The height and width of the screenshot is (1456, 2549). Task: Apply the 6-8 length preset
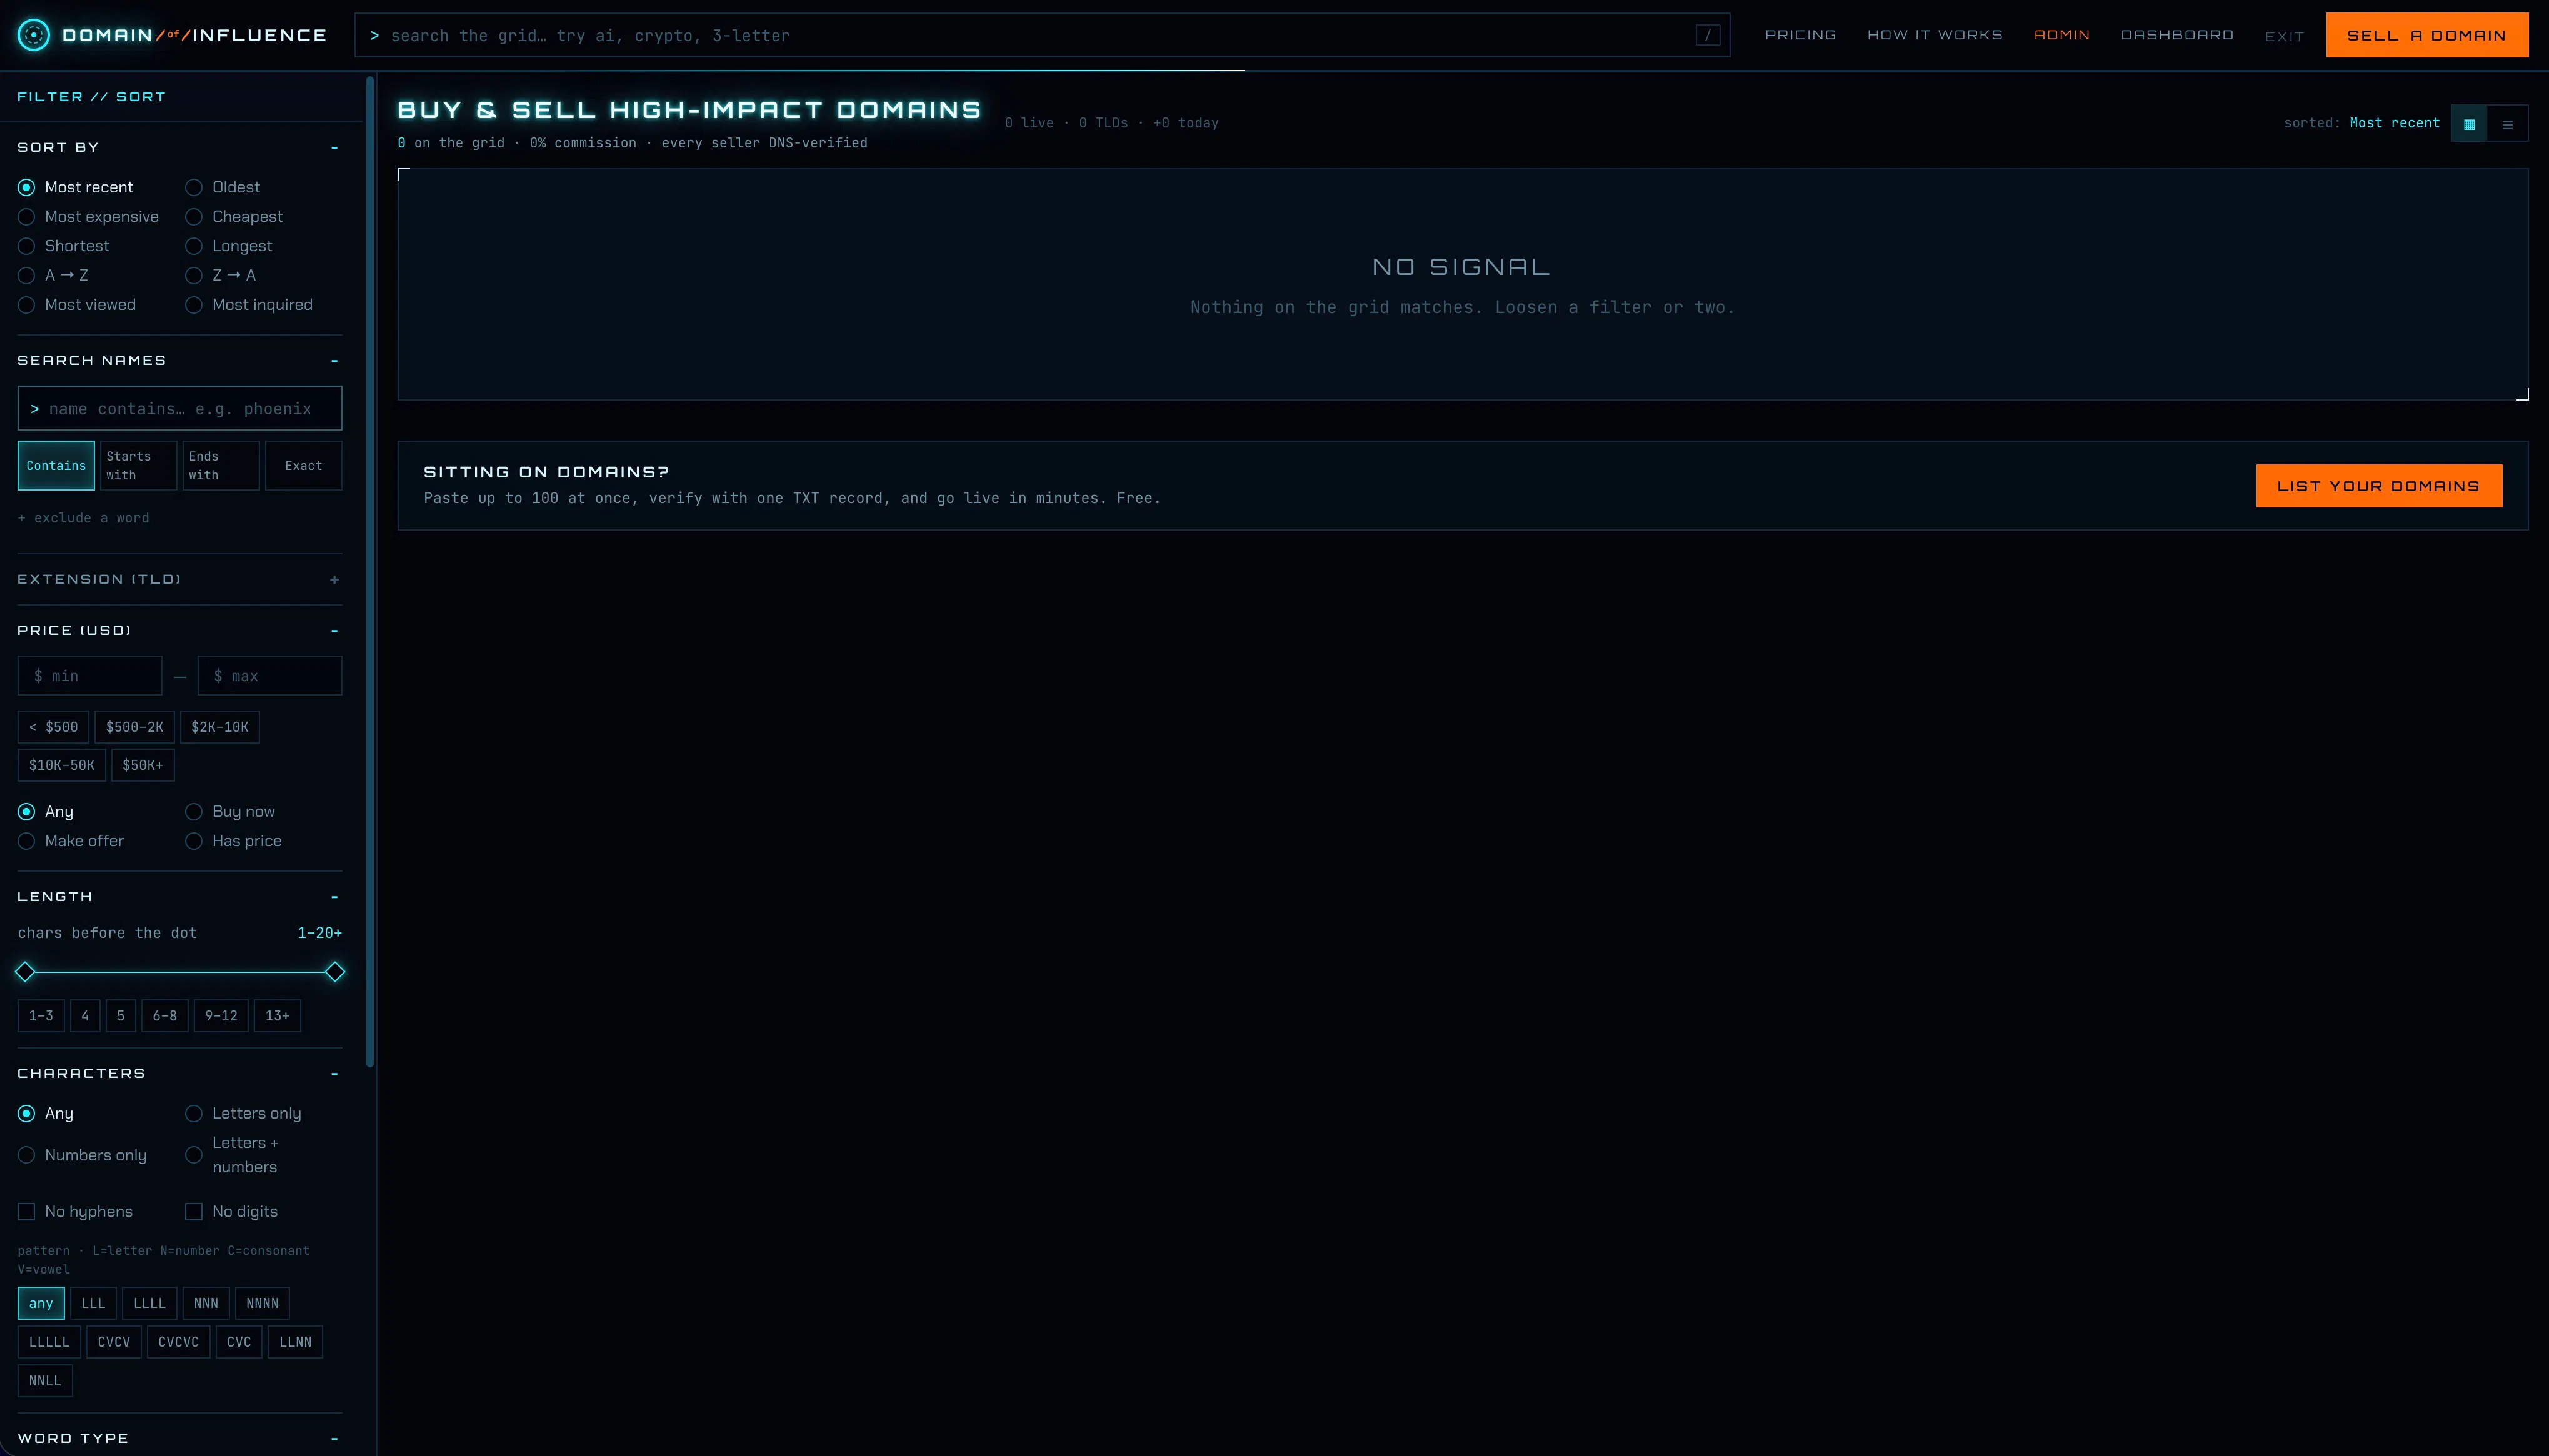pyautogui.click(x=165, y=1016)
